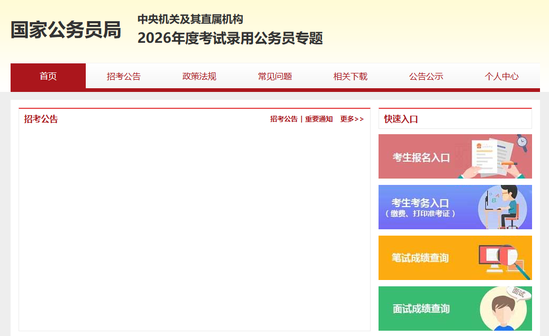Expand more announcements via 更多>>

352,119
